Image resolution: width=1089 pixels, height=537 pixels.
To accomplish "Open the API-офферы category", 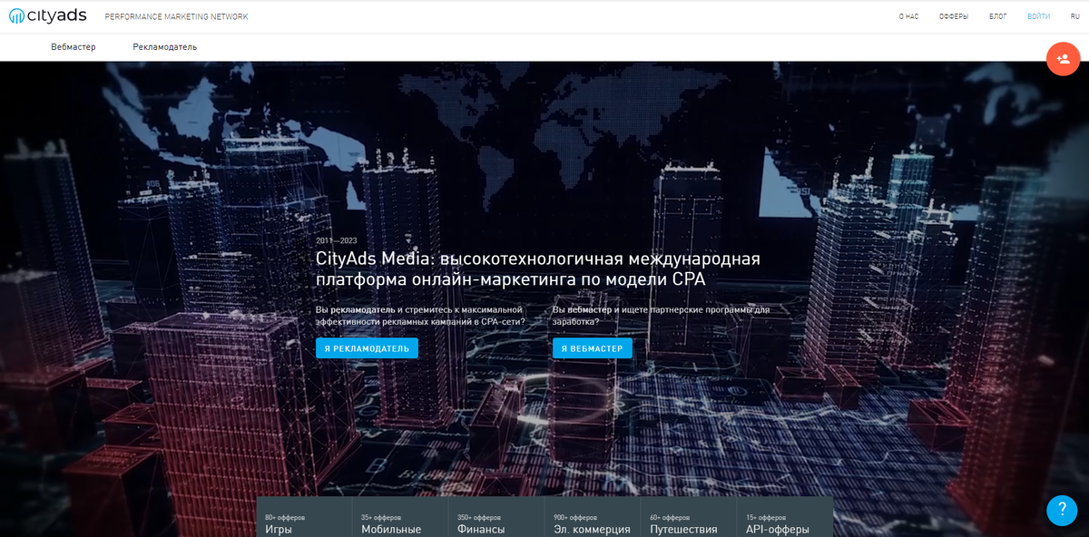I will pyautogui.click(x=779, y=527).
